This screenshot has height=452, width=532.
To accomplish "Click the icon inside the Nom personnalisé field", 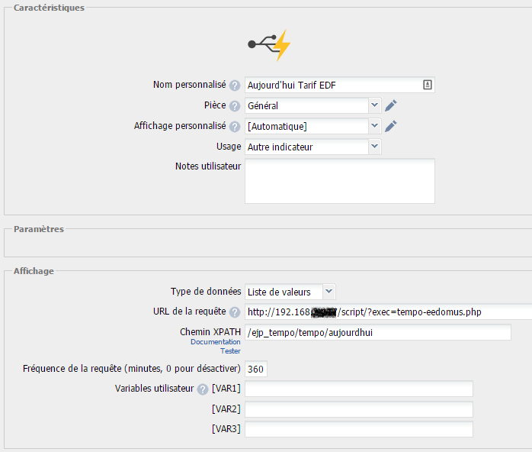I will pyautogui.click(x=428, y=85).
